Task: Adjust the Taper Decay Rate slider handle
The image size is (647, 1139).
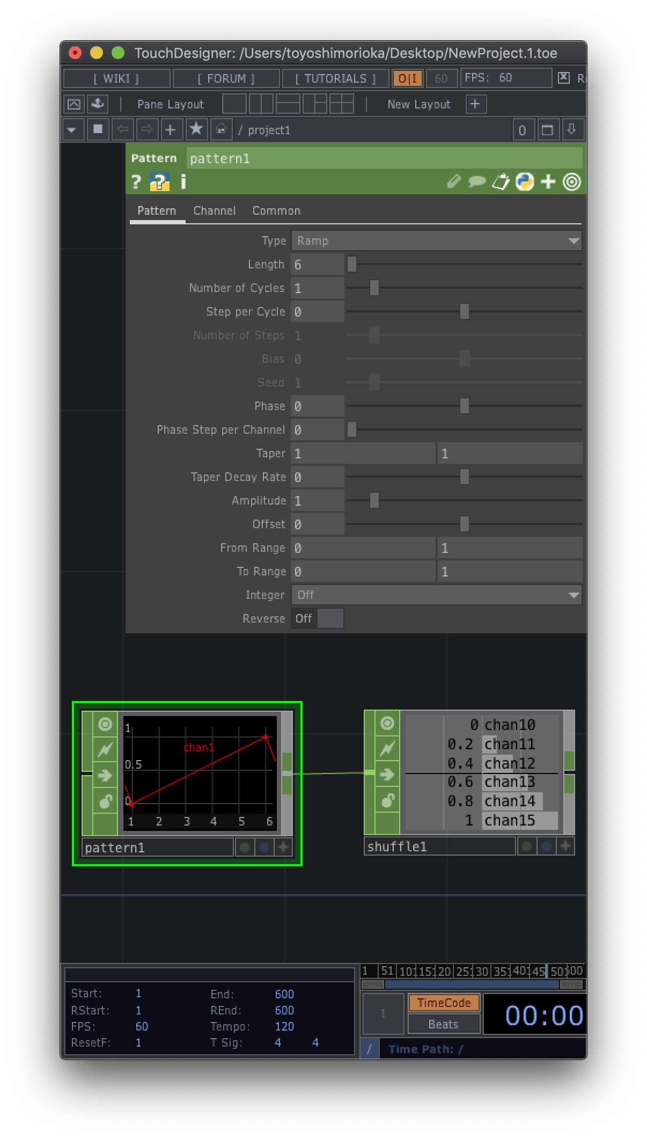Action: click(x=465, y=477)
